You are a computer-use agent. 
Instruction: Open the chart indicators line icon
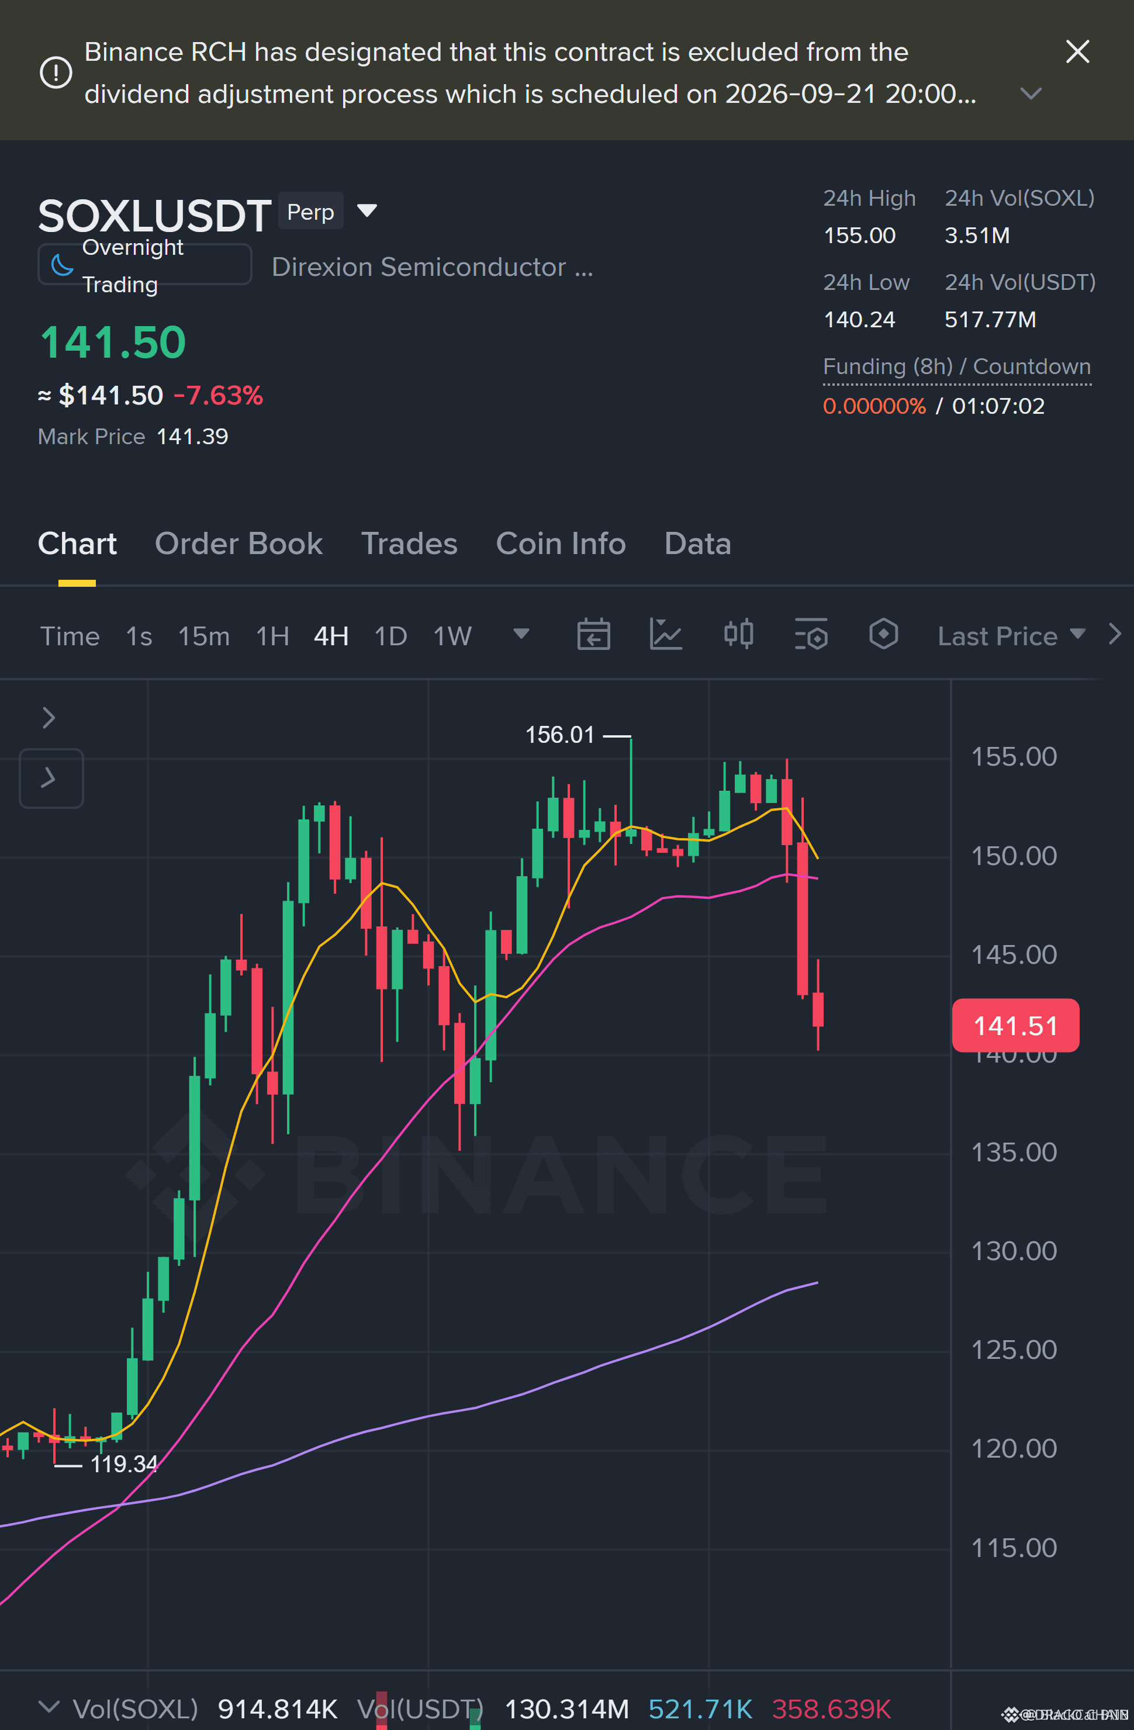pos(666,635)
